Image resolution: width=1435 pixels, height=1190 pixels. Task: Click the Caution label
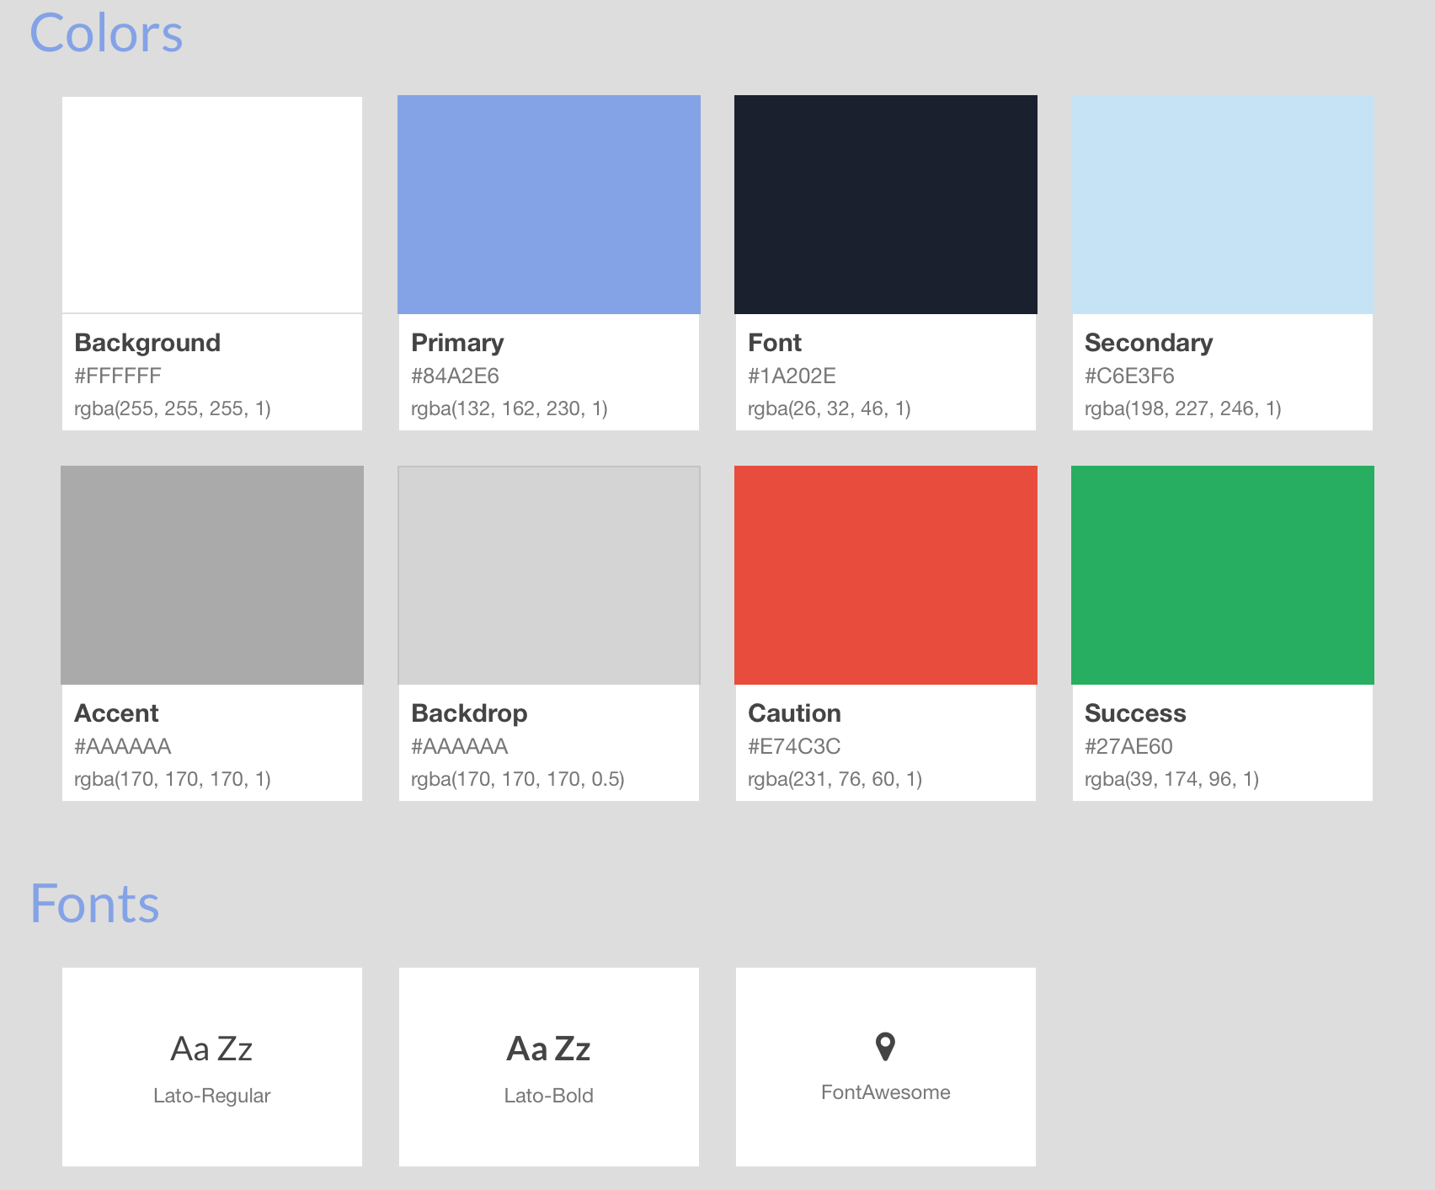(794, 713)
